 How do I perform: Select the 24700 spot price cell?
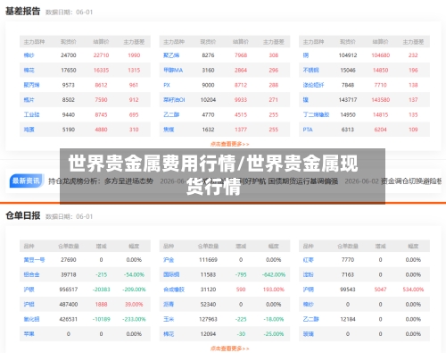pos(69,55)
